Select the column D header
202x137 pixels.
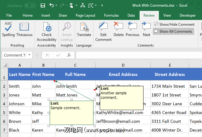point(123,65)
